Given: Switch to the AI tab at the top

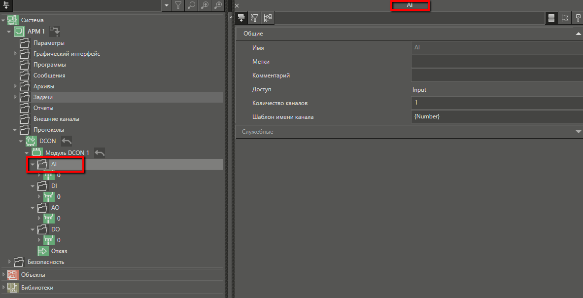Looking at the screenshot, I should tap(410, 5).
